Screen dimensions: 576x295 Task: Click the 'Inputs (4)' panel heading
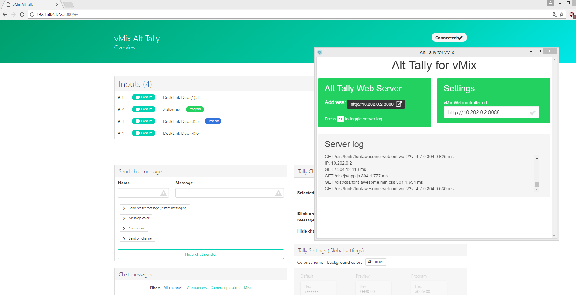tap(135, 84)
